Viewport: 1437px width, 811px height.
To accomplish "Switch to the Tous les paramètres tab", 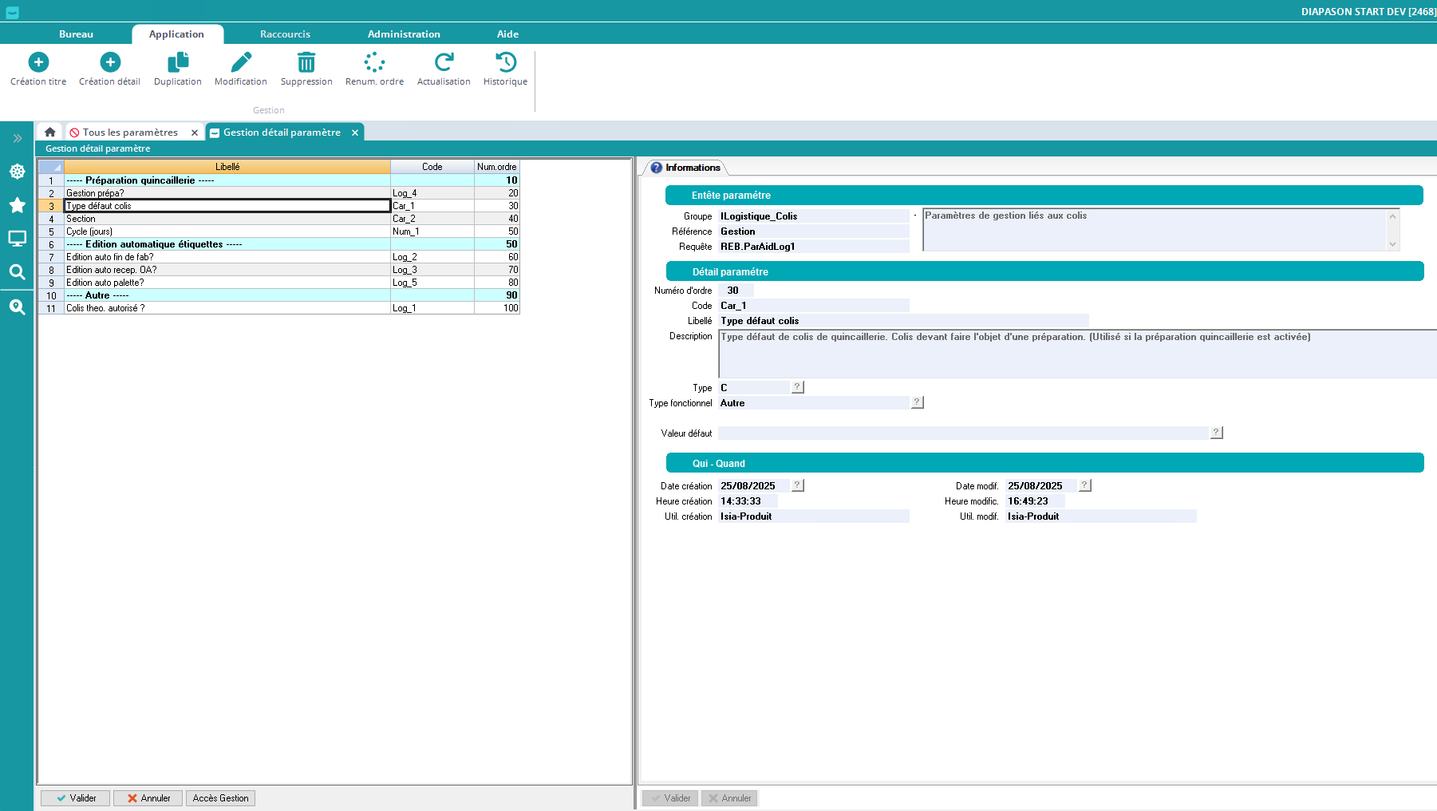I will click(130, 133).
